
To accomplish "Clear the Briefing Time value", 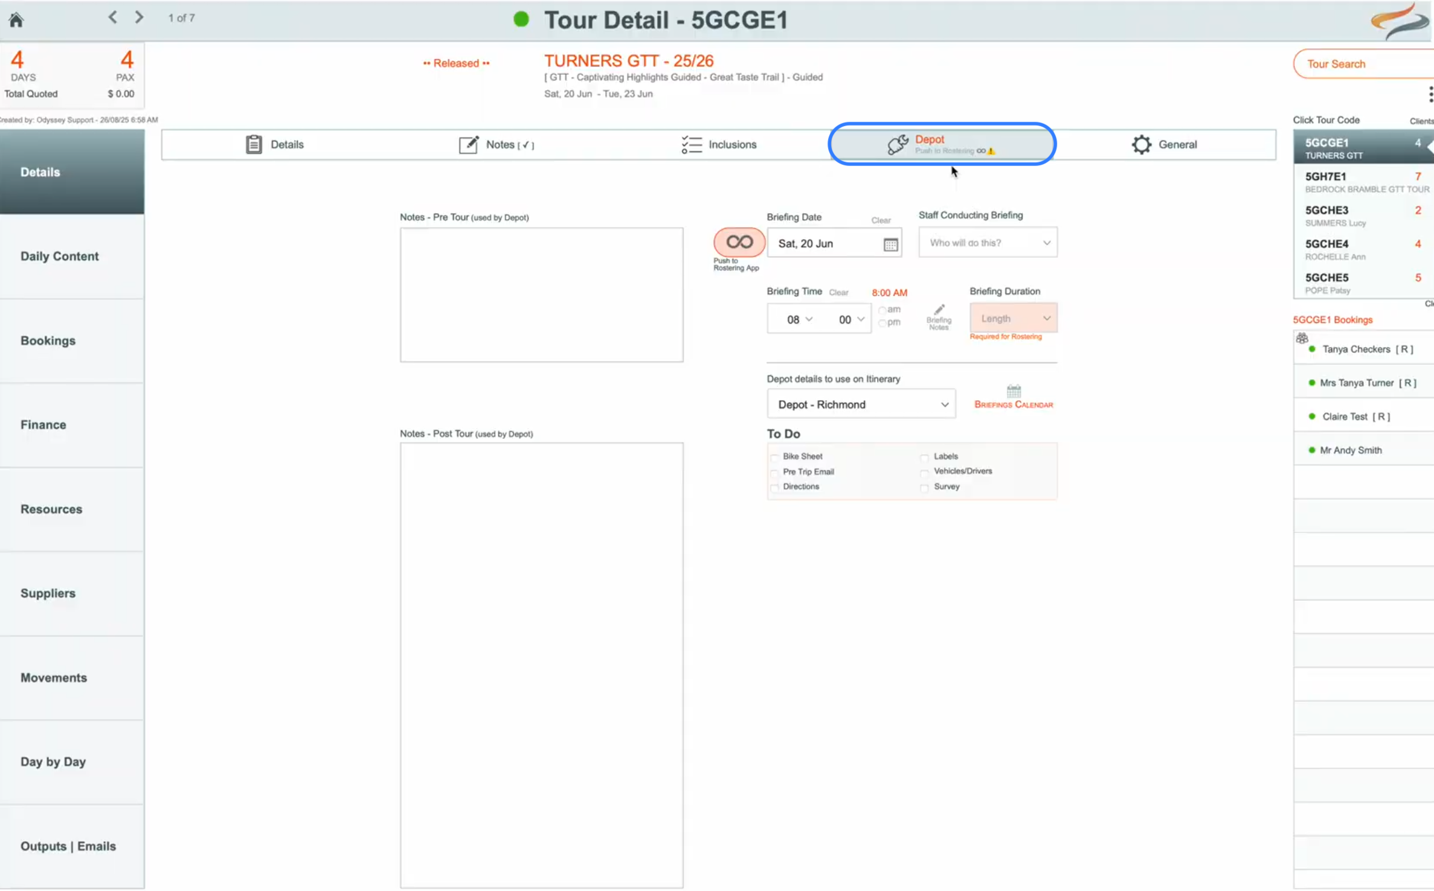I will pos(838,293).
